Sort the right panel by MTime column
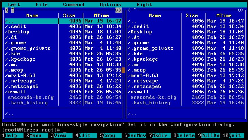 [x=224, y=15]
